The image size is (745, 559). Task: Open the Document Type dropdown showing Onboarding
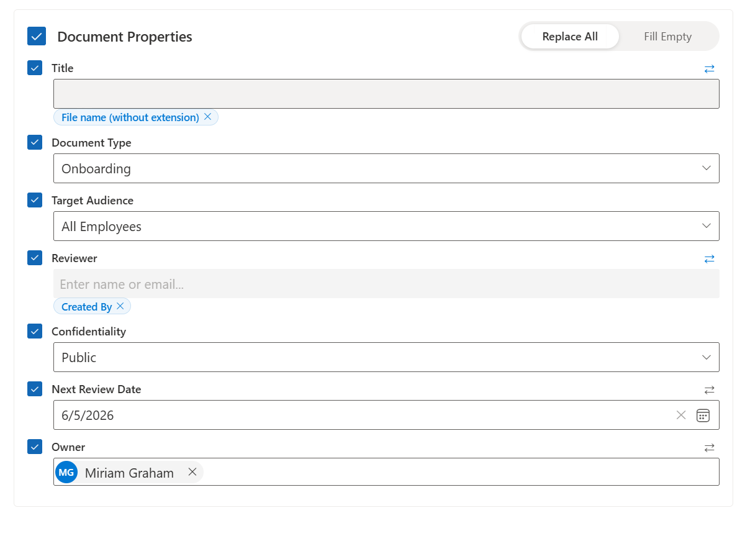pyautogui.click(x=386, y=168)
